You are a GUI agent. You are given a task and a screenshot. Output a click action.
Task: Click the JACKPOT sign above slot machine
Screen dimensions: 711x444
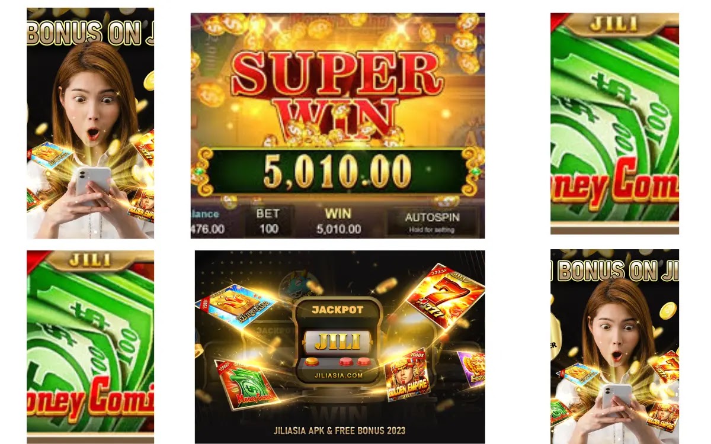point(337,310)
